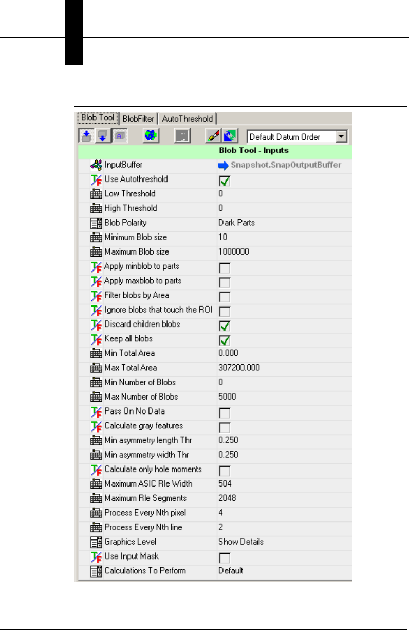Uncheck Discard children blobs checkbox

tap(224, 326)
